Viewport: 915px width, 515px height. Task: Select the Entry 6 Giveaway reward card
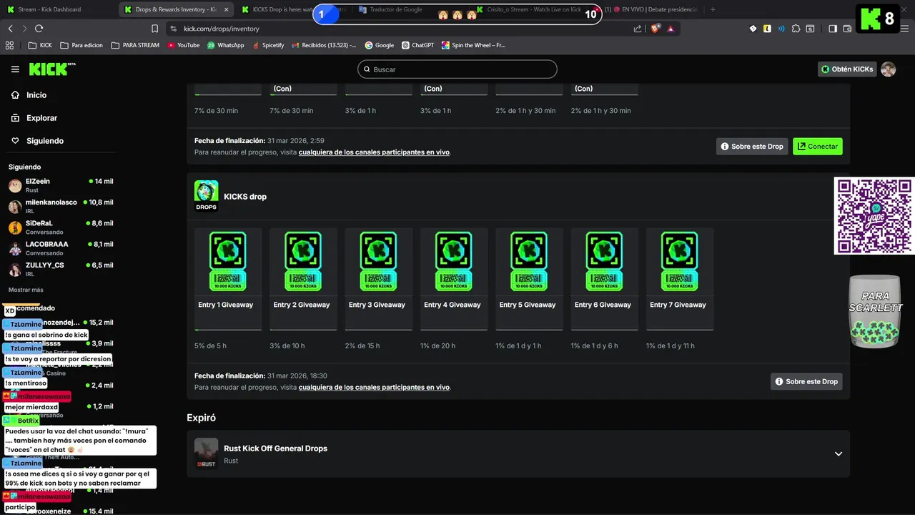tap(605, 279)
